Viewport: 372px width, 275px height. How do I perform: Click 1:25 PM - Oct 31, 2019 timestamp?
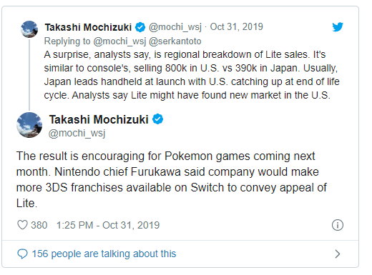tap(108, 225)
